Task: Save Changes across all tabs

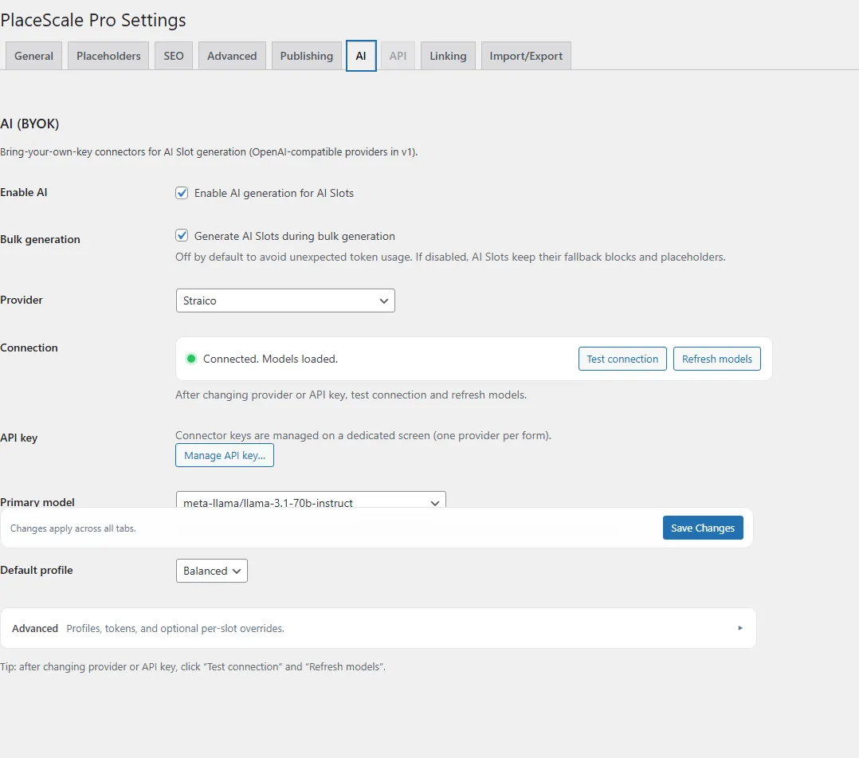Action: click(702, 528)
